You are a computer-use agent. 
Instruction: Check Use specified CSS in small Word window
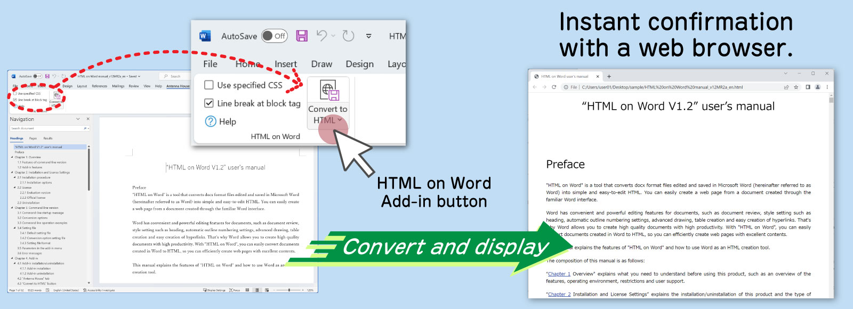pyautogui.click(x=15, y=93)
